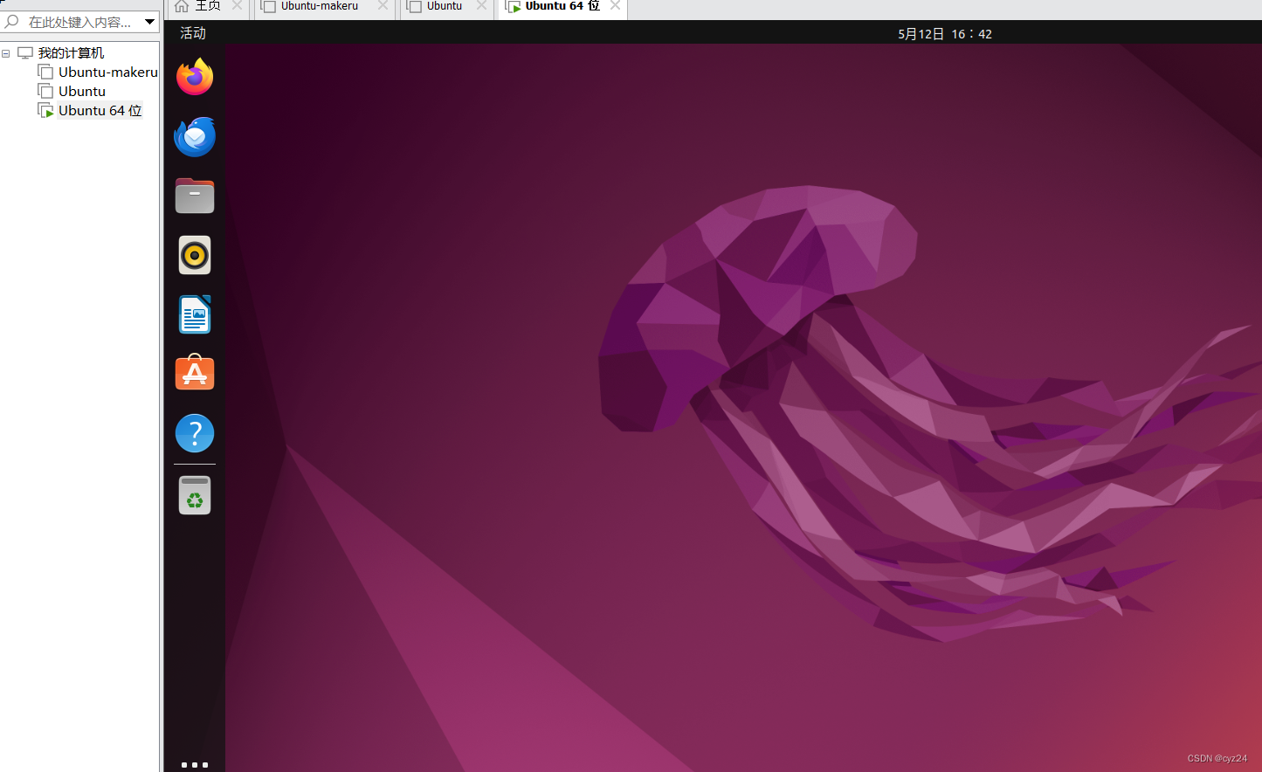Select Ubuntu 64 位 in the library tree
The width and height of the screenshot is (1262, 772).
[x=100, y=110]
